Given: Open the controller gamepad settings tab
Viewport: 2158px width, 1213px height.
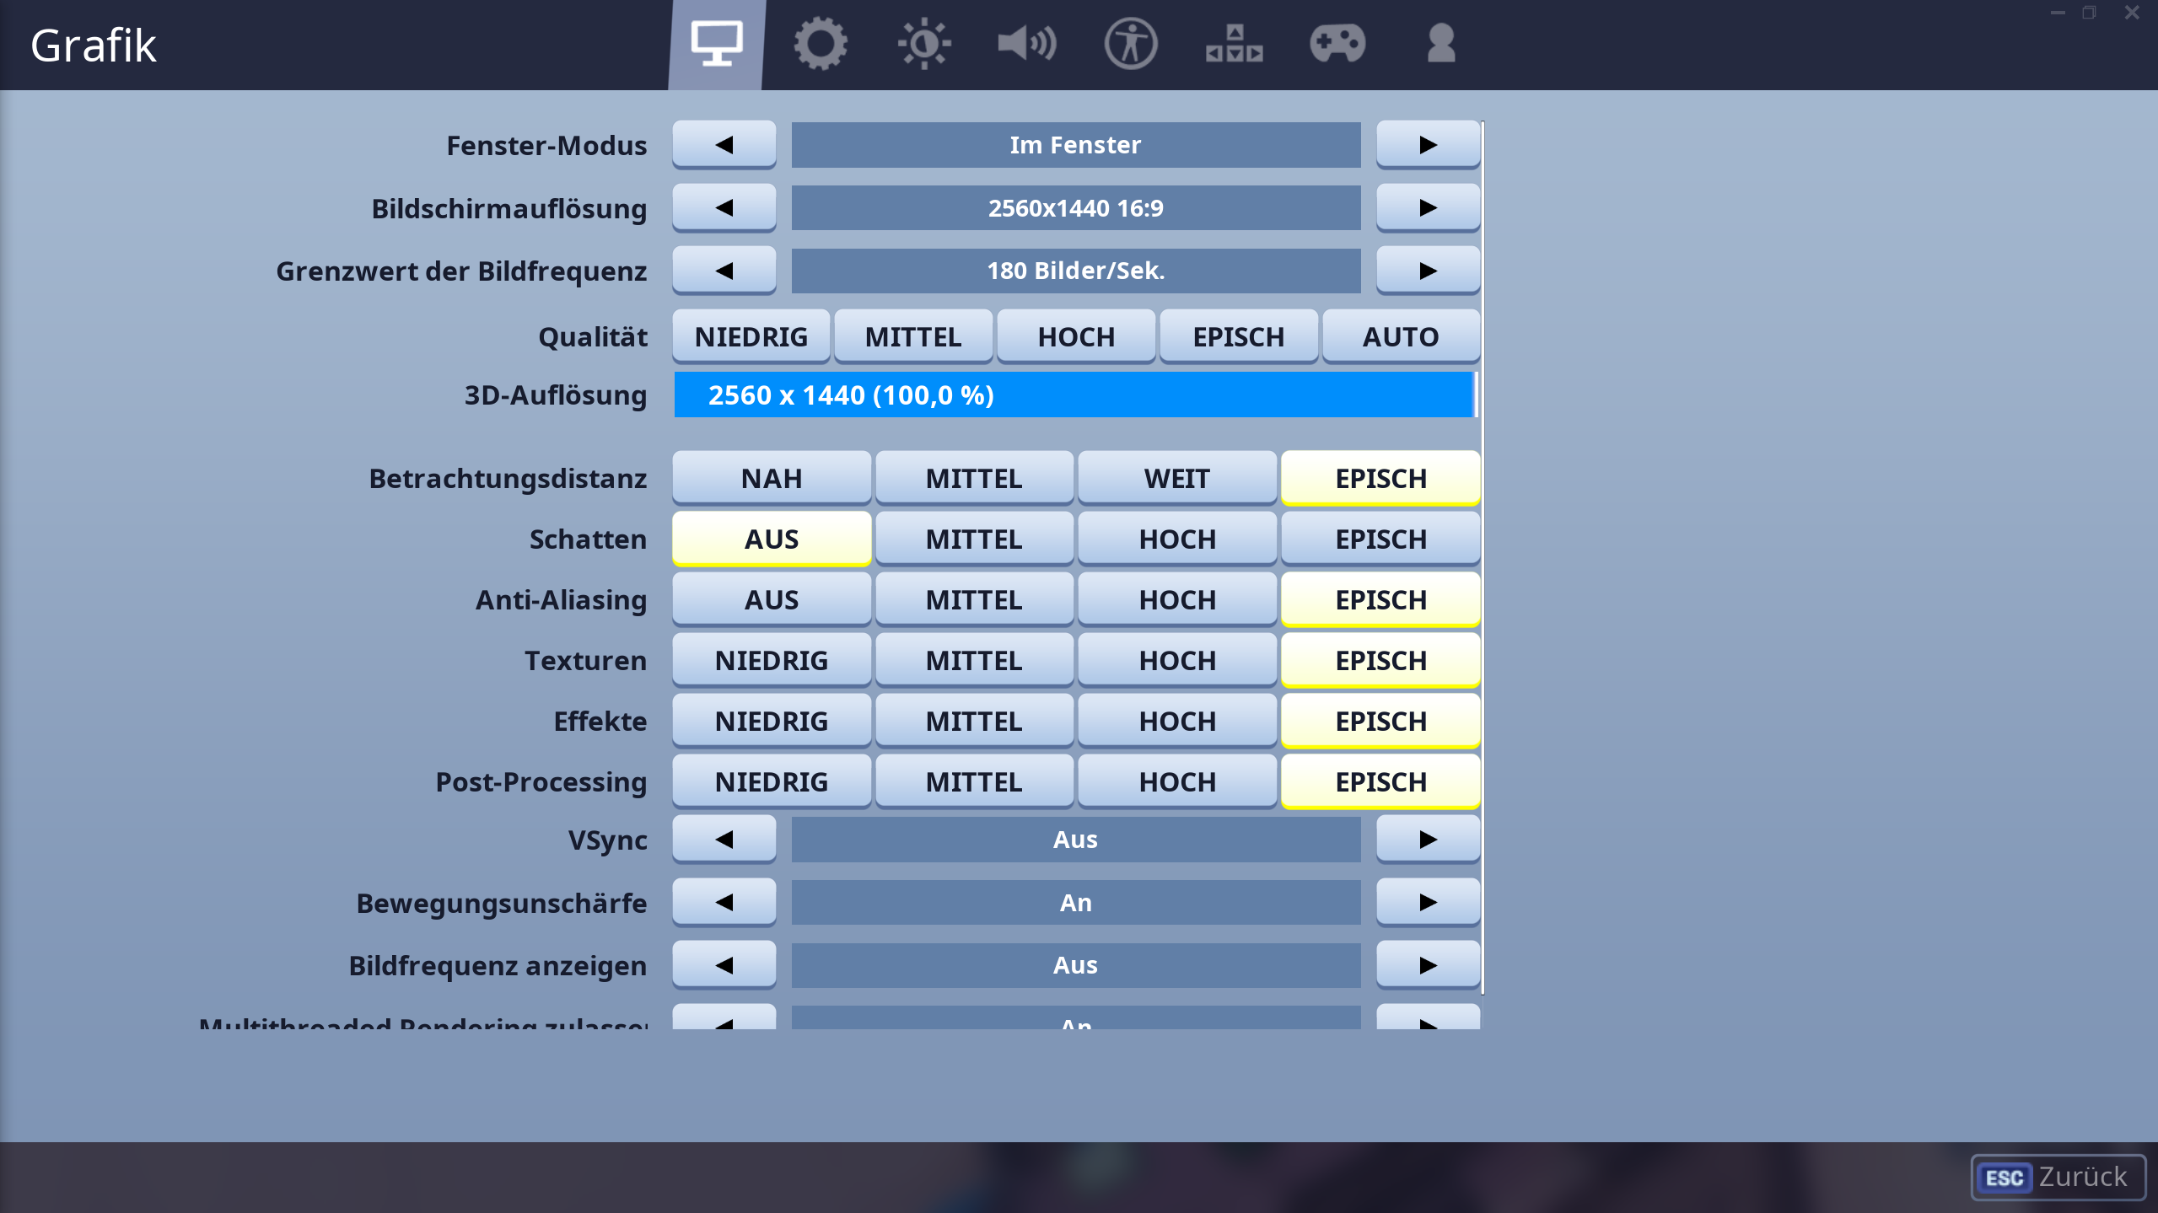Looking at the screenshot, I should [1337, 44].
